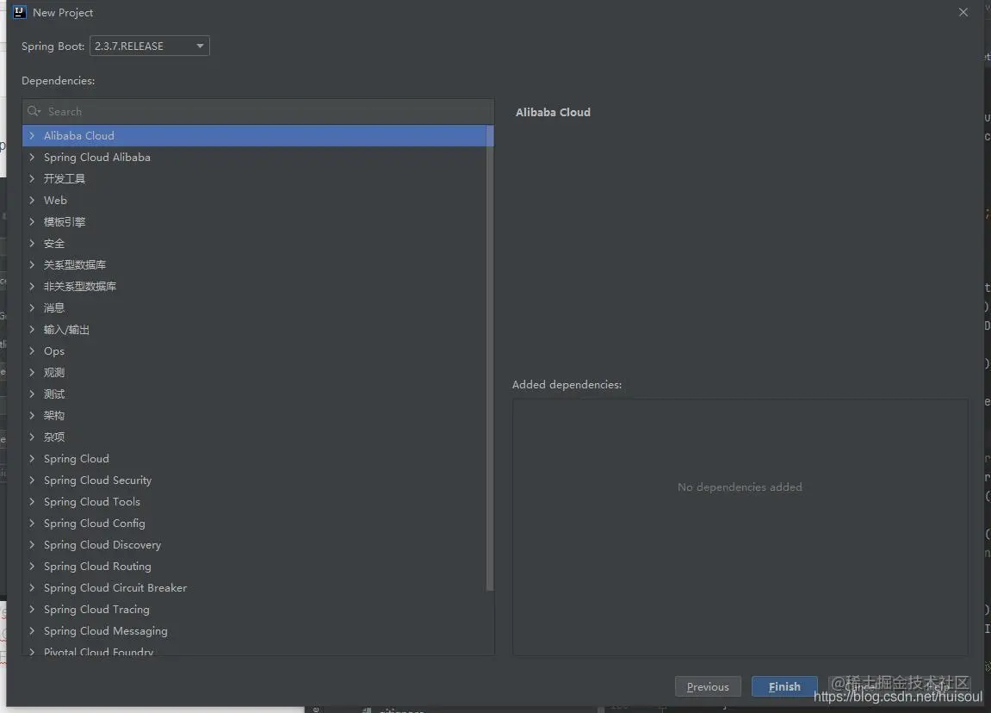Select the 开发工具 category
Image resolution: width=991 pixels, height=713 pixels.
click(x=254, y=178)
